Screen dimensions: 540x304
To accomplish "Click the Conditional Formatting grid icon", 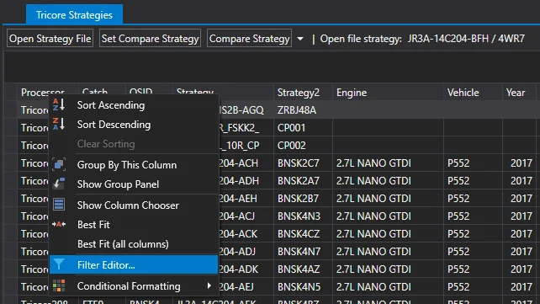I will click(x=59, y=285).
